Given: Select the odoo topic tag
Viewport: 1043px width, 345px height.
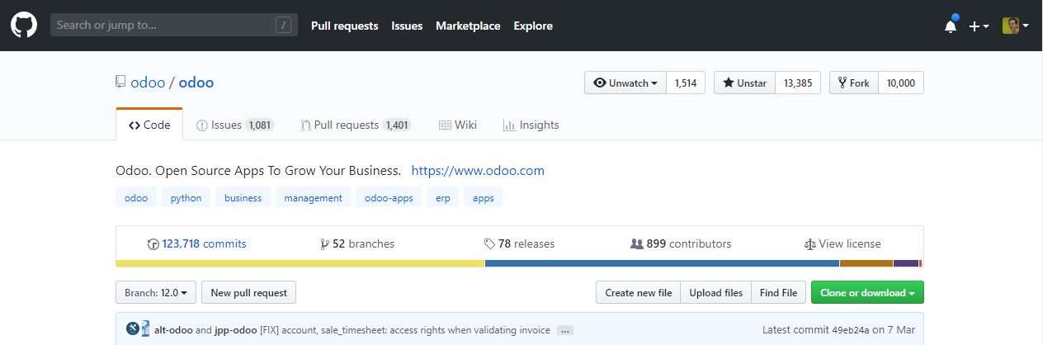Looking at the screenshot, I should pos(136,197).
